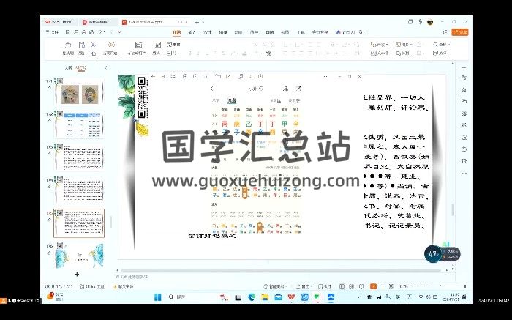Start slideshow from orange play button
This screenshot has width=512, height=320.
(373, 286)
